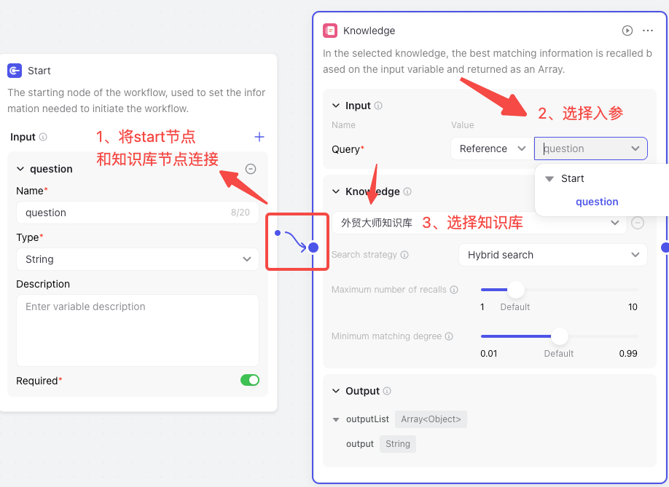669x487 pixels.
Task: Open the Type String dropdown
Action: pyautogui.click(x=138, y=259)
